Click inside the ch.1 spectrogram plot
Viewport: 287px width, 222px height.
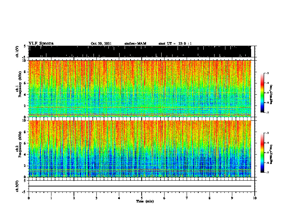pos(140,89)
